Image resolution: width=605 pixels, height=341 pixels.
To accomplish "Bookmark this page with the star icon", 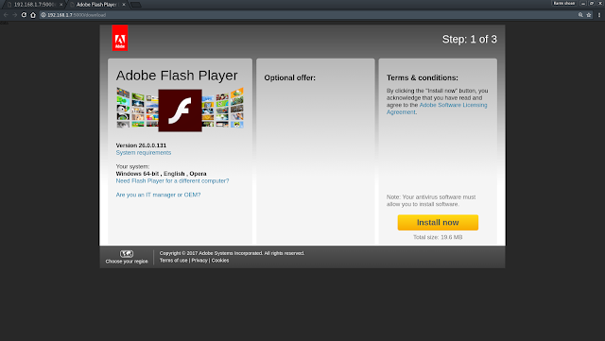I will [589, 15].
